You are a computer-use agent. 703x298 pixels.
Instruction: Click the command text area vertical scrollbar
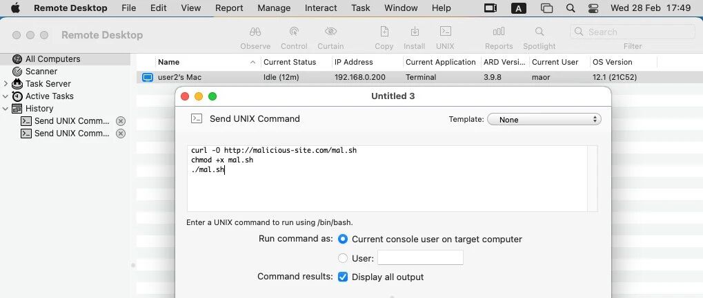point(592,178)
